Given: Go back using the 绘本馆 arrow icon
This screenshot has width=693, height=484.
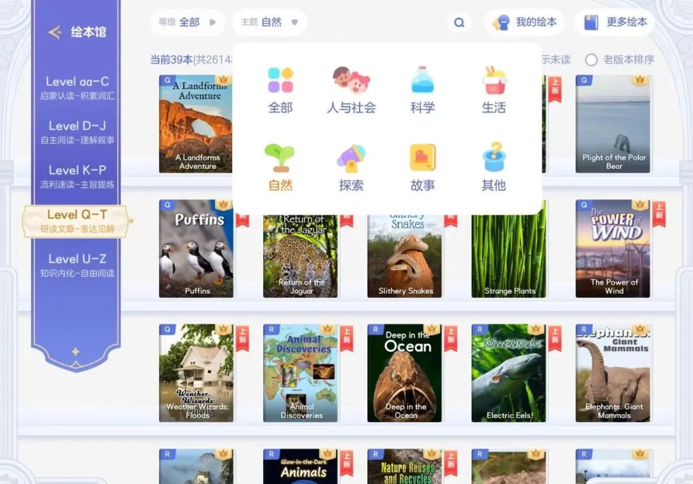Looking at the screenshot, I should click(55, 32).
